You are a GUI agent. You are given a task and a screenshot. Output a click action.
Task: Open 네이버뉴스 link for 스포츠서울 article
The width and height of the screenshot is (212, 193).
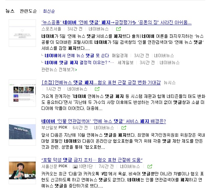(x=99, y=29)
